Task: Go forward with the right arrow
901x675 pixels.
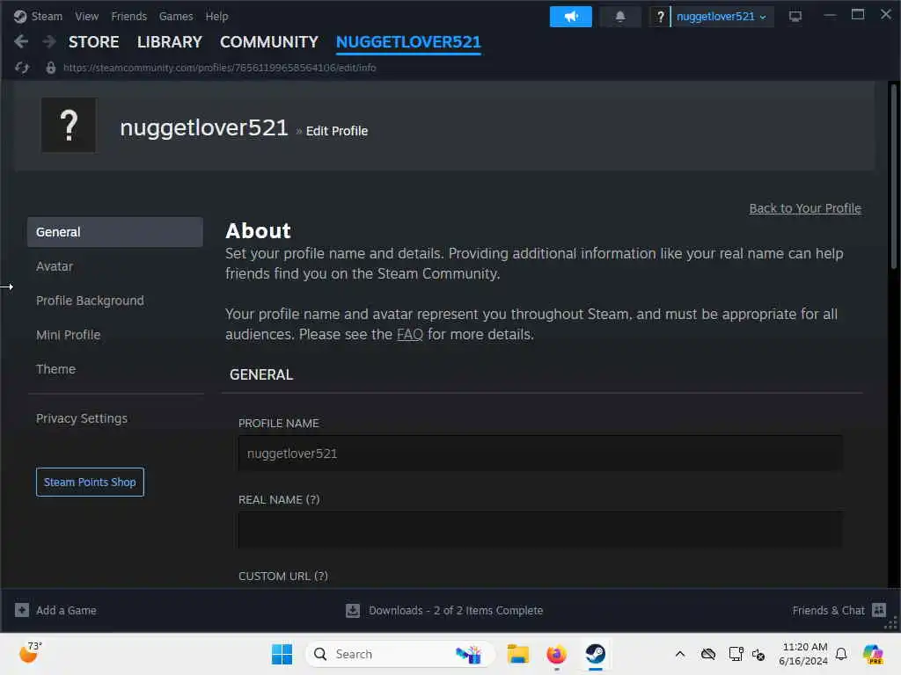Action: tap(49, 41)
